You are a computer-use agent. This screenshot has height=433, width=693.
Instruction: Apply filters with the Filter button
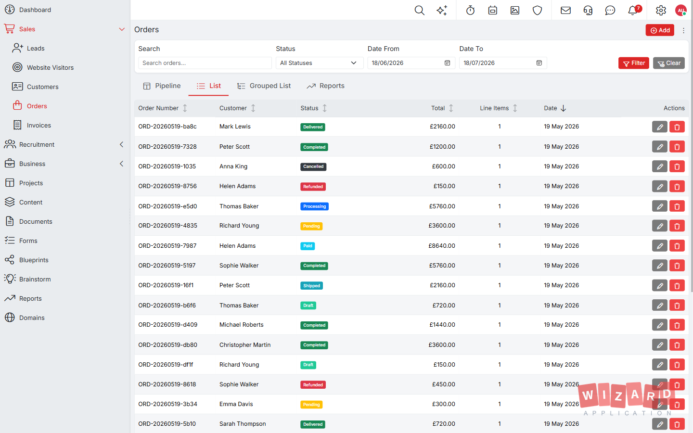tap(634, 63)
